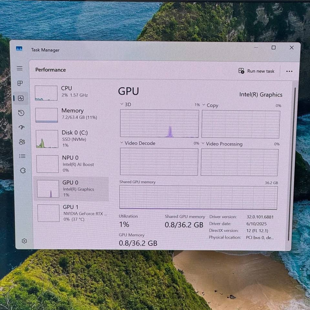Open the Copy engine graph dropdown
Viewport: 310px width, 310px height.
(204, 105)
